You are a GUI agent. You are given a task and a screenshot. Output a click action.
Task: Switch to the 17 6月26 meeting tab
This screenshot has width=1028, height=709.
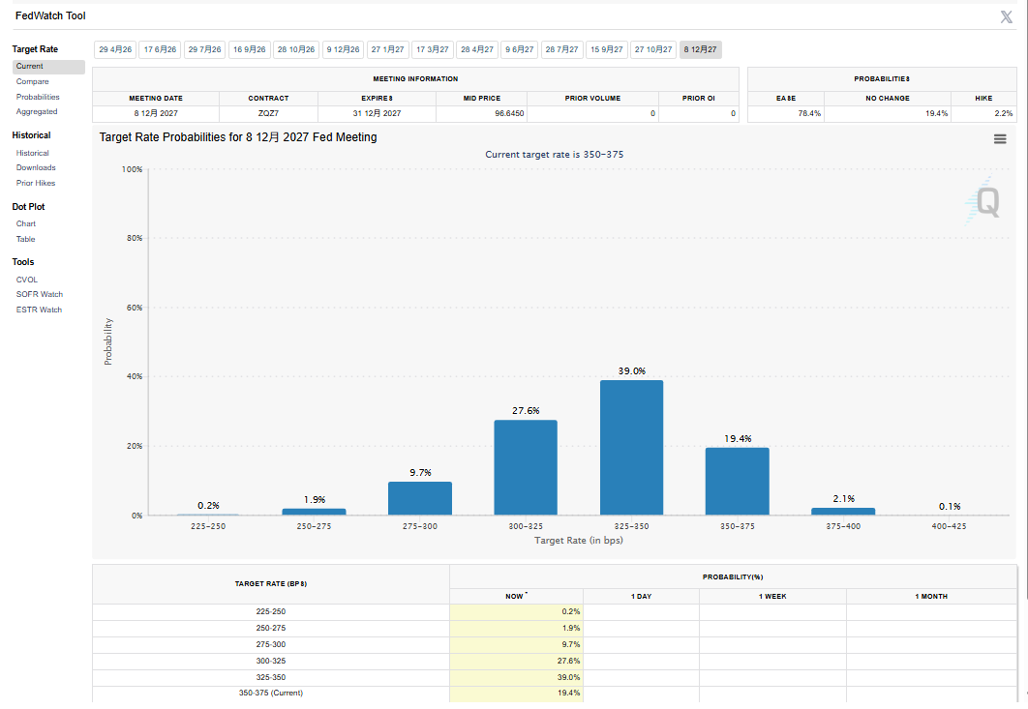click(160, 49)
